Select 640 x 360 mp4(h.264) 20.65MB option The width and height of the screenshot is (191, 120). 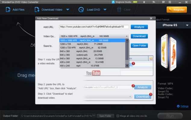click(92, 51)
